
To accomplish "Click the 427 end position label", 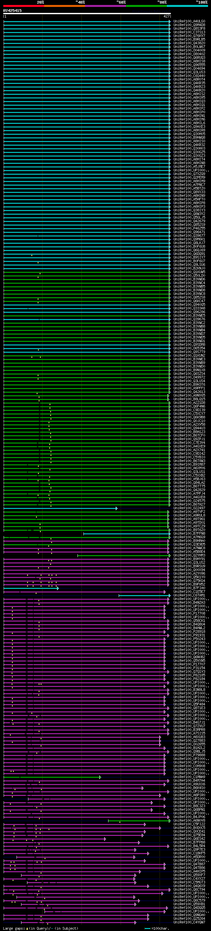I will 166,16.
